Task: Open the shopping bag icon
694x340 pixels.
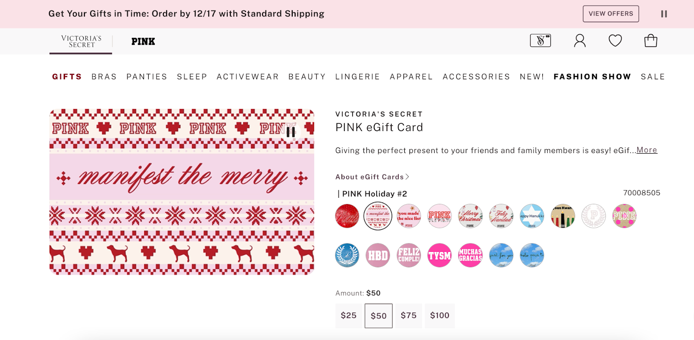Action: point(651,41)
